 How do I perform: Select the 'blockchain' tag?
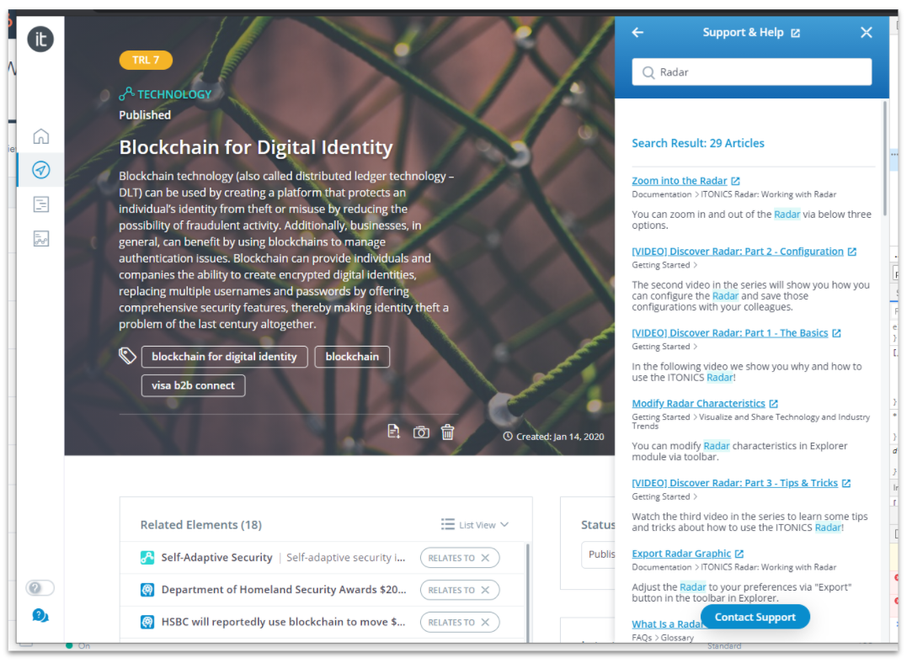[352, 357]
